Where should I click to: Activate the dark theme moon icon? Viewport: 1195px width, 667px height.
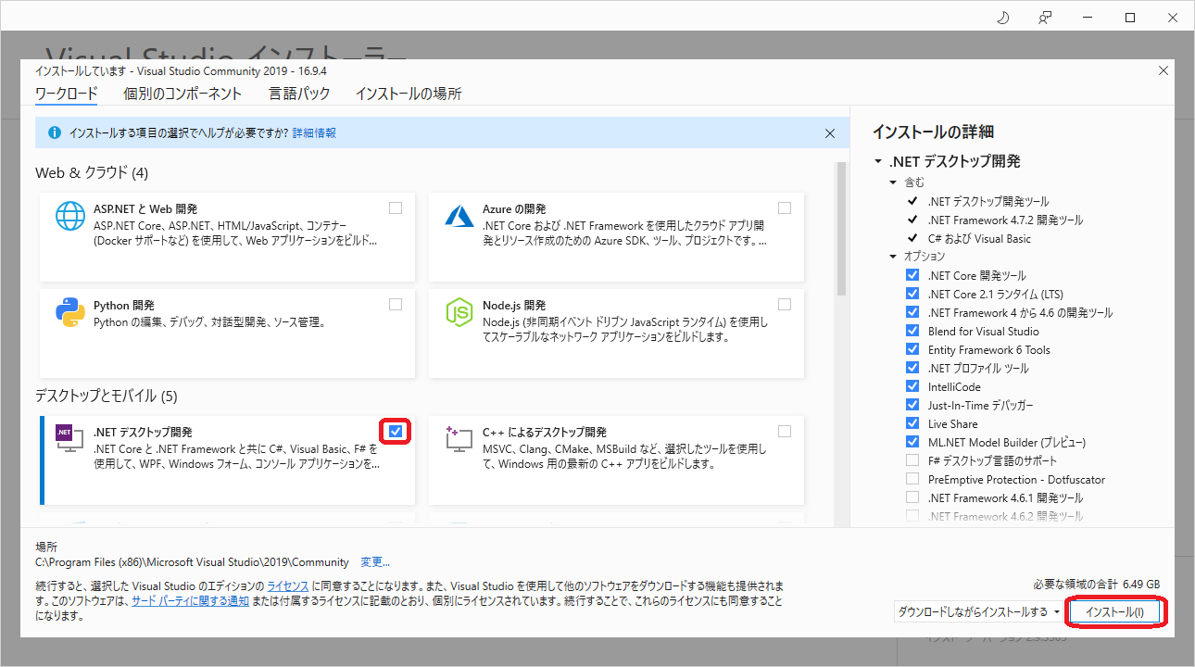[1002, 17]
